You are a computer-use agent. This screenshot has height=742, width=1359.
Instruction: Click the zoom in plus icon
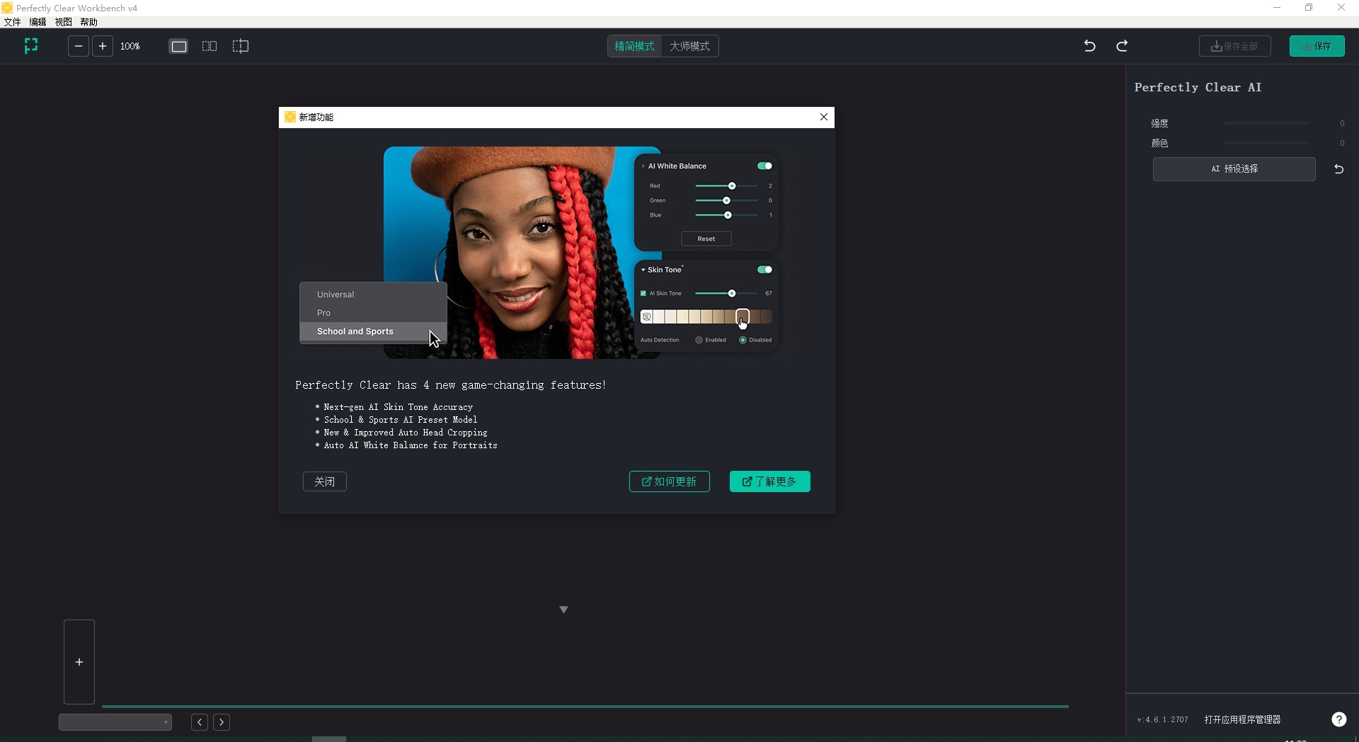(103, 46)
